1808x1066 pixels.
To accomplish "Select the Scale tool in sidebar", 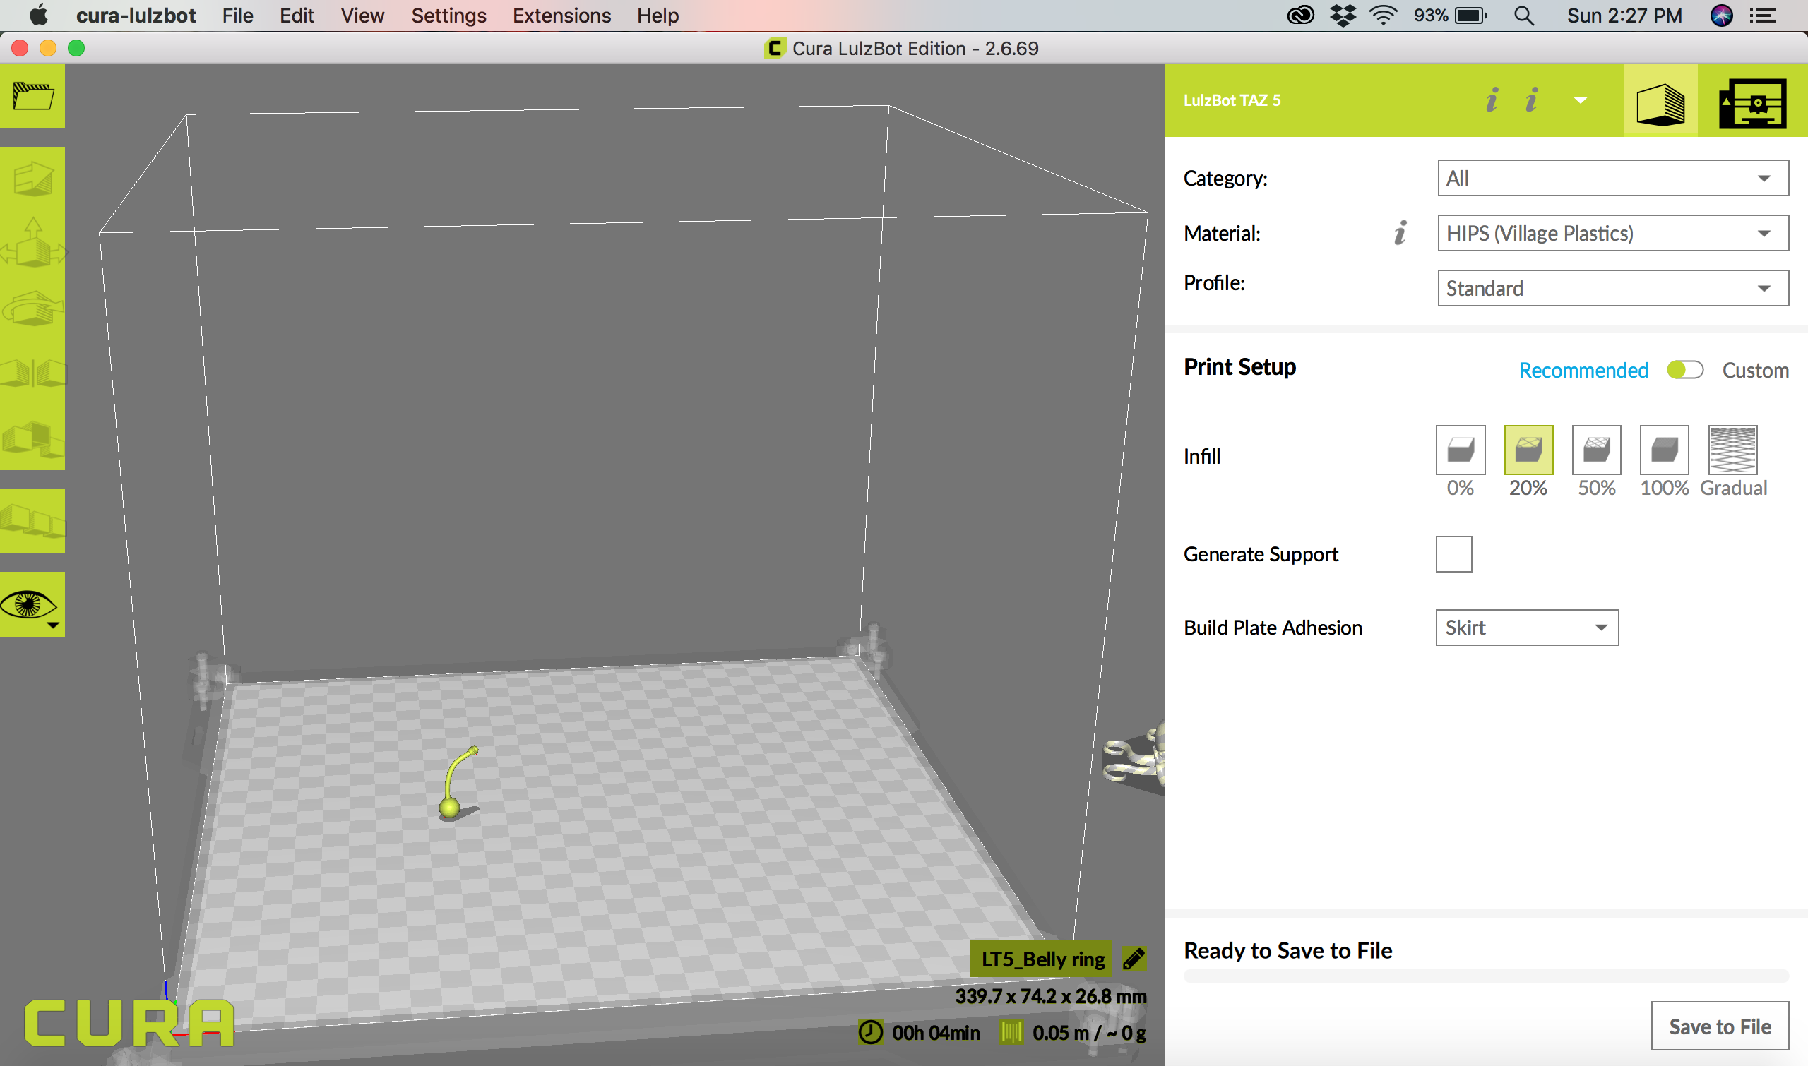I will 32,244.
